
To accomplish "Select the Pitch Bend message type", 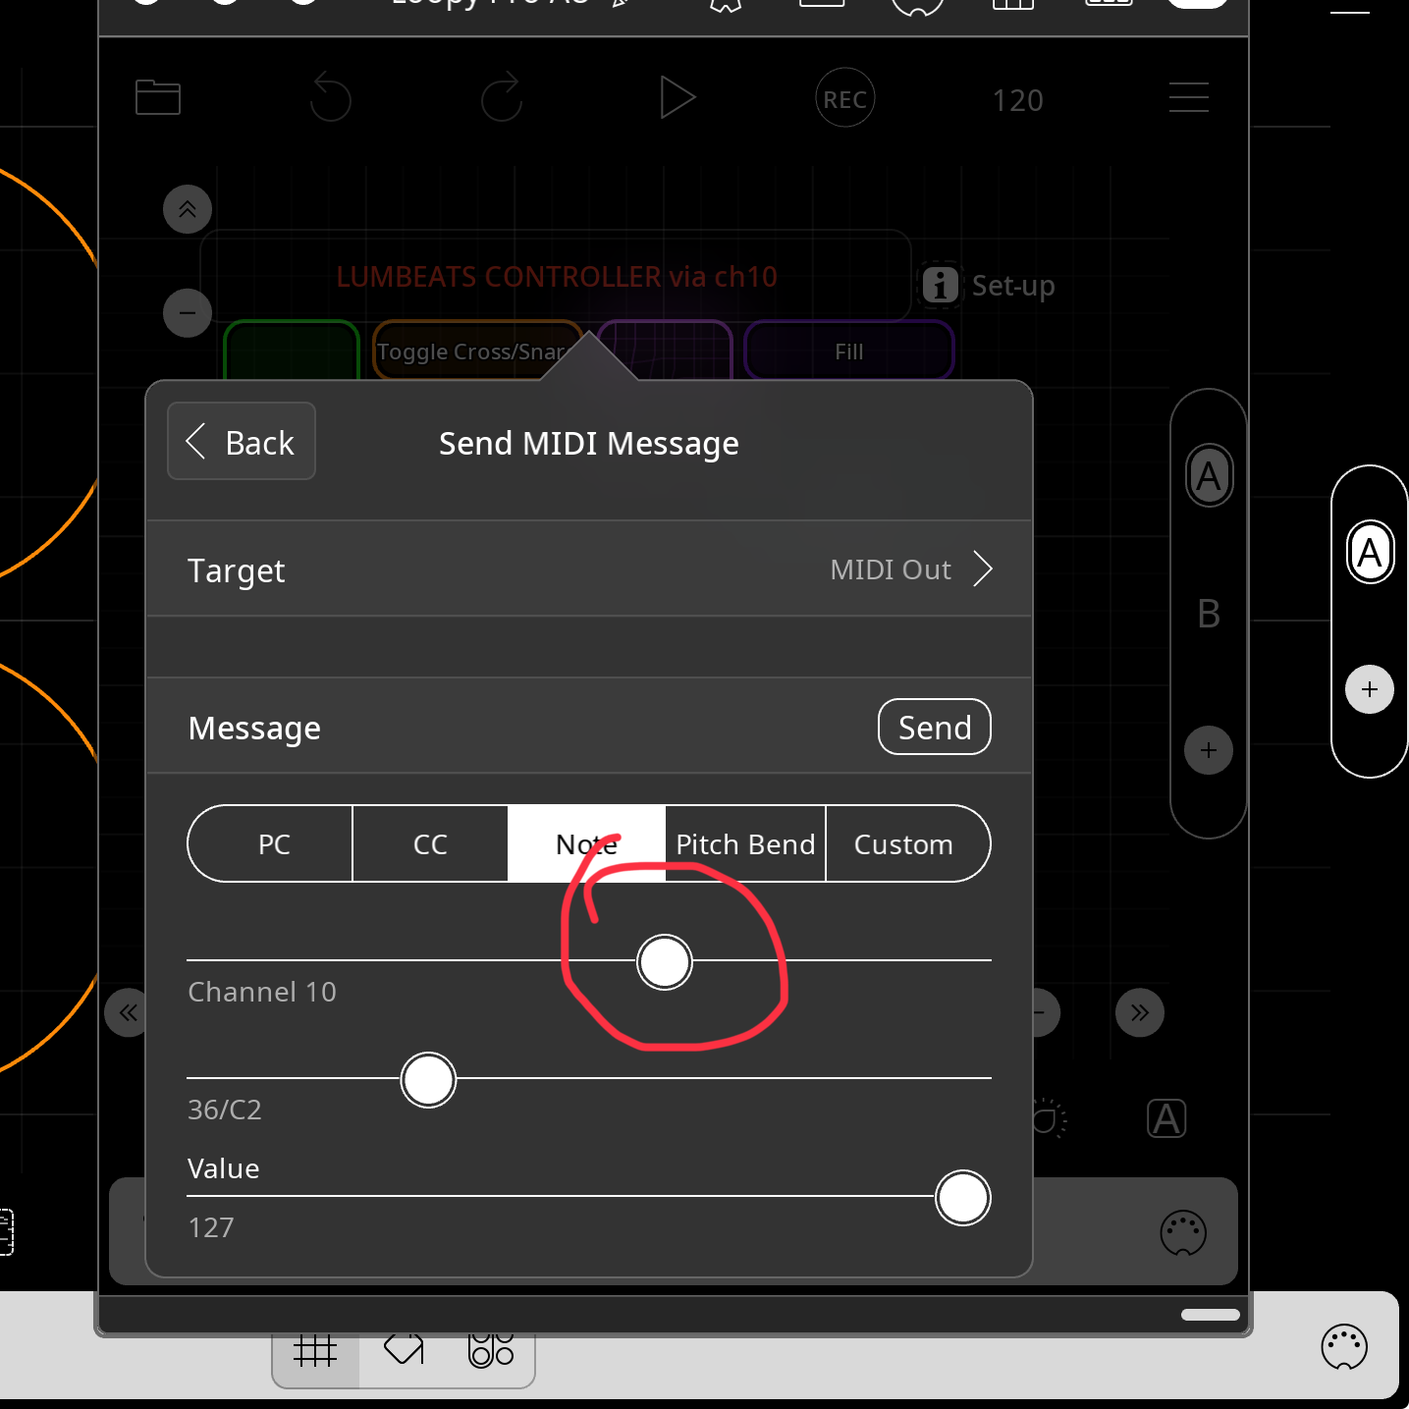I will 745,843.
